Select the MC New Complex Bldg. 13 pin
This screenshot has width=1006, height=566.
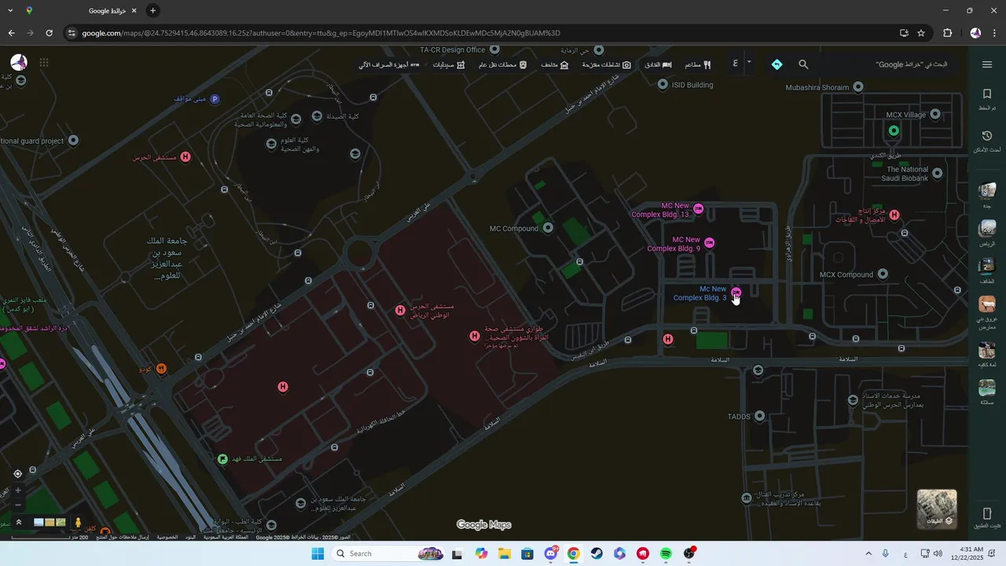(698, 208)
